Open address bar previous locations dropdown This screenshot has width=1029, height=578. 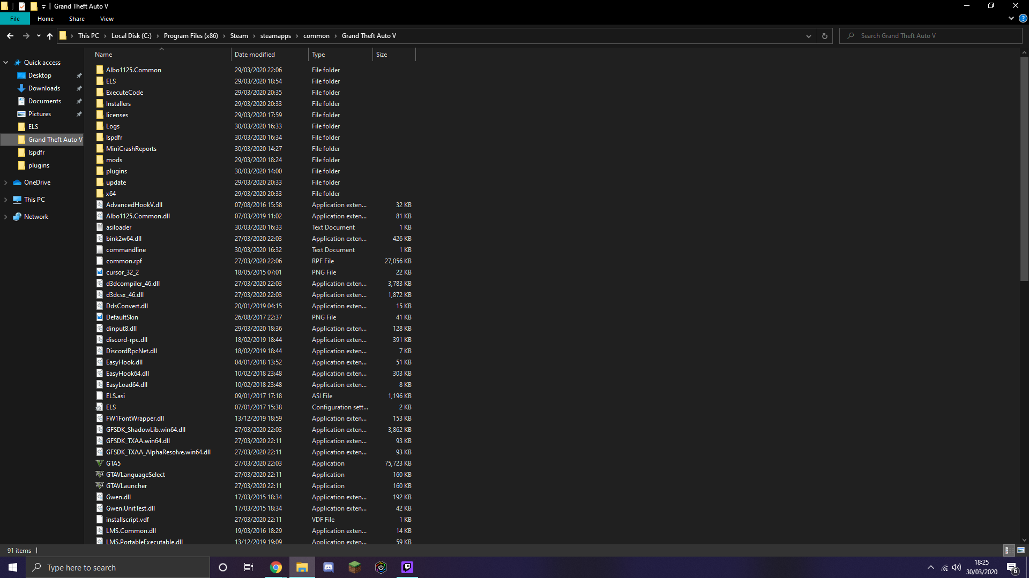[x=808, y=36]
